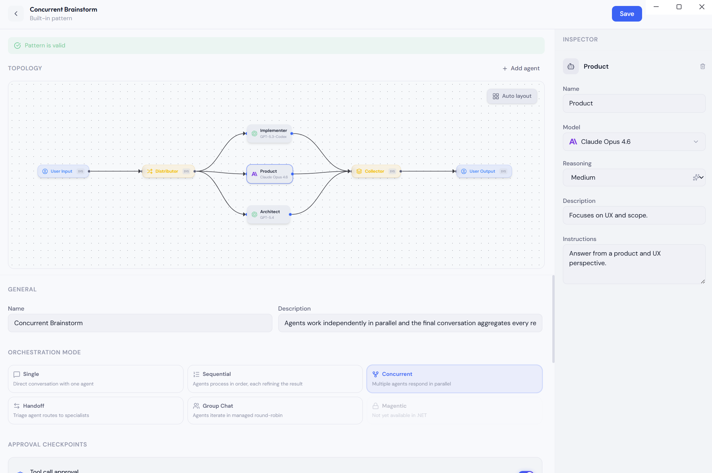This screenshot has width=712, height=473.
Task: Click the TOPOLOGY section heading
Action: pos(25,68)
